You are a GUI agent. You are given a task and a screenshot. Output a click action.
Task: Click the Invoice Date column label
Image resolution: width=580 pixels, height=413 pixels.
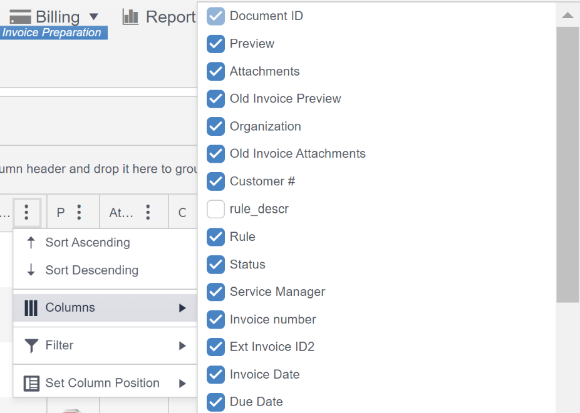point(264,374)
